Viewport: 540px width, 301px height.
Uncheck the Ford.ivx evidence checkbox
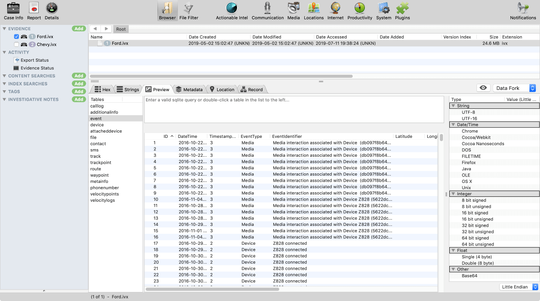point(15,36)
